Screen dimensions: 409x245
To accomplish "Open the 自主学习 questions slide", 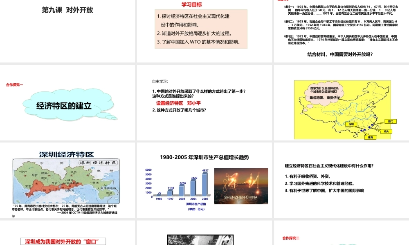I will pos(204,102).
